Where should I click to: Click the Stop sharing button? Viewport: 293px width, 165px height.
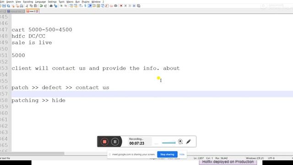tap(167, 154)
